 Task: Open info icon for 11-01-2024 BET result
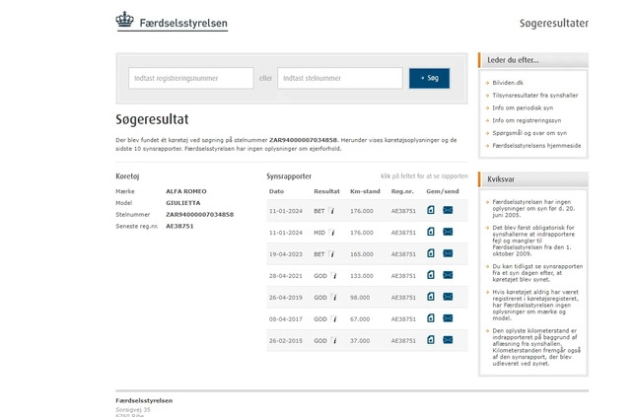tap(331, 211)
